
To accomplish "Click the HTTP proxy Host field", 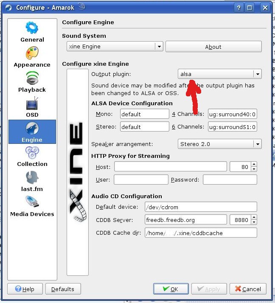I will 171,167.
